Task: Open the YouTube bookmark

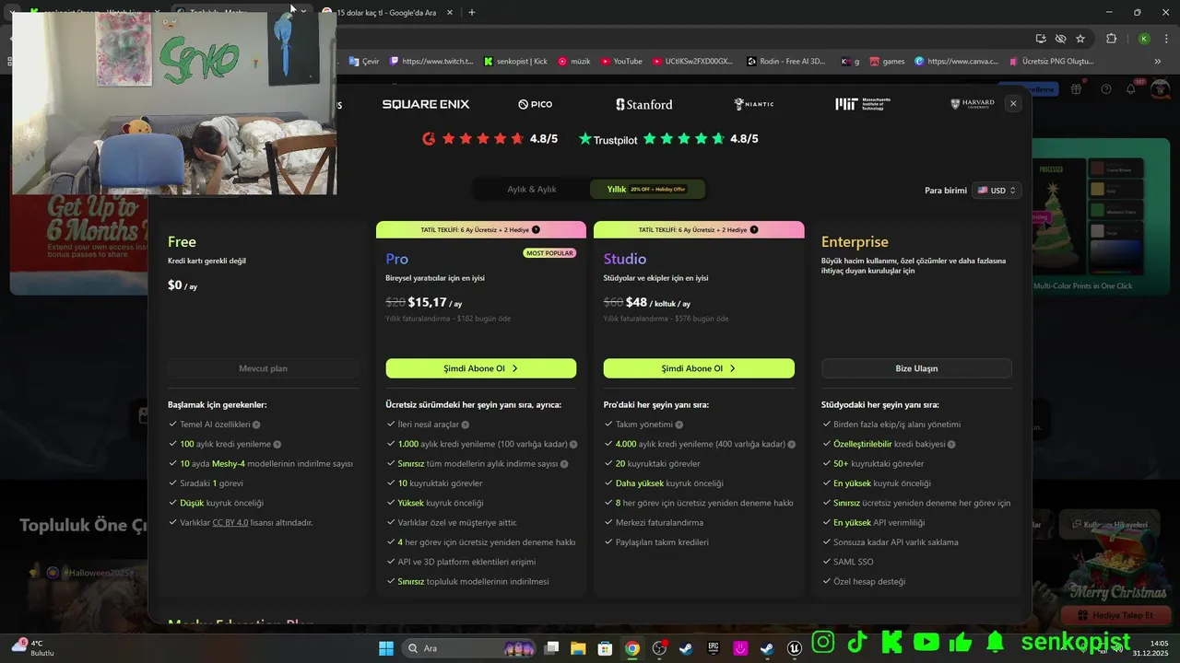Action: [621, 62]
